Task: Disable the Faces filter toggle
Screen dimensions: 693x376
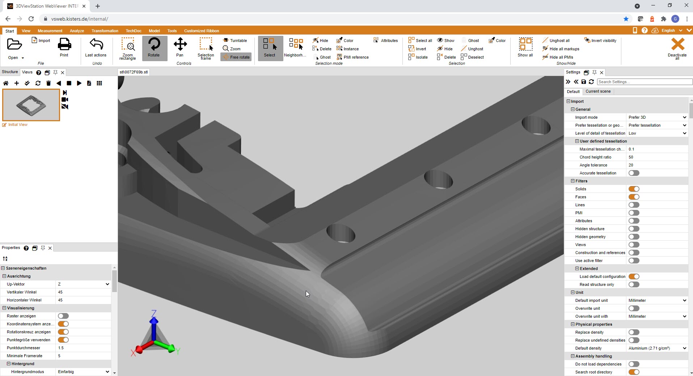Action: click(x=634, y=197)
